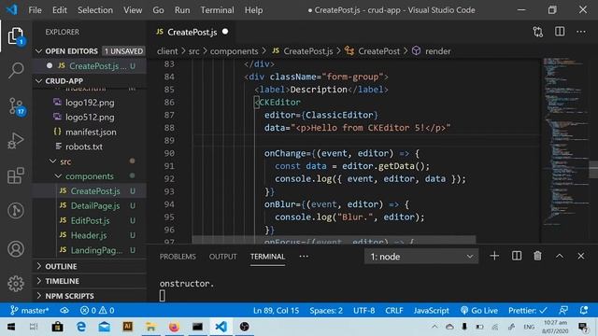This screenshot has width=598, height=336.
Task: Click Ln 89, Col 15 status entry
Action: pos(277,311)
